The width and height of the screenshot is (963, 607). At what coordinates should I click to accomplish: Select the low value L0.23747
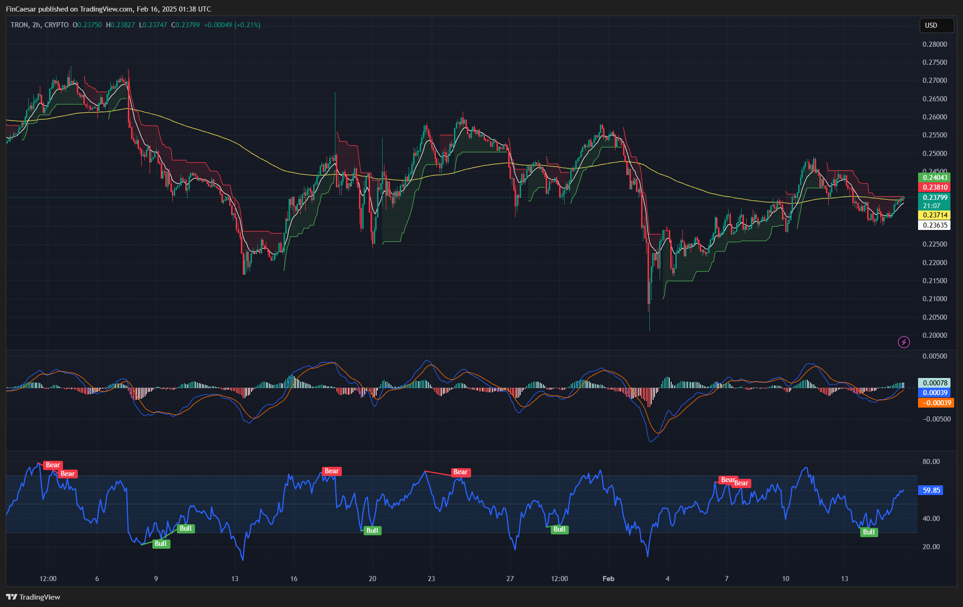153,25
